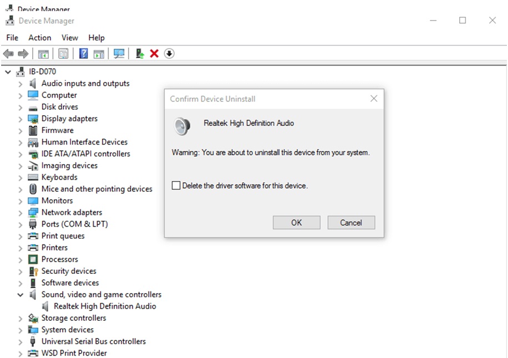Select the Printers tree item
Viewport: 508px width, 358px height.
tap(54, 248)
